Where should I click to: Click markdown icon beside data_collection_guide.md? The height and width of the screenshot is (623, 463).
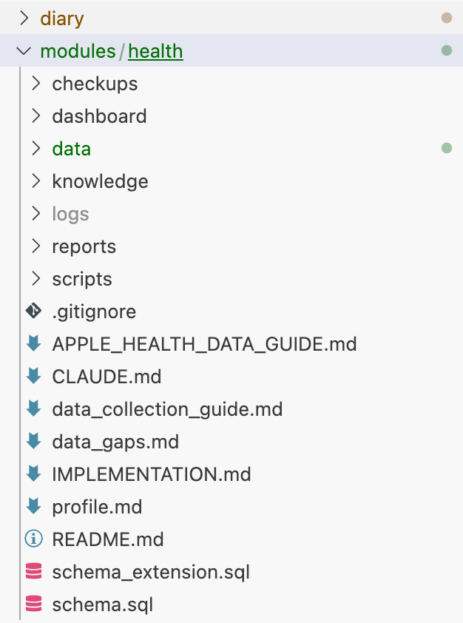click(x=33, y=409)
